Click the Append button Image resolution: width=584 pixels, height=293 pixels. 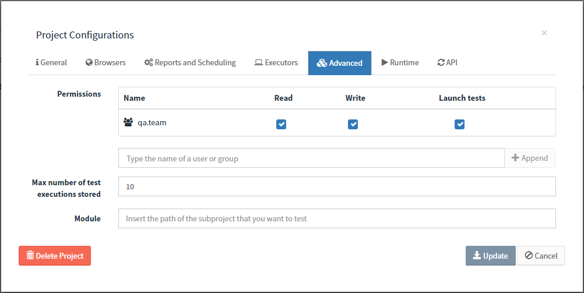(530, 158)
